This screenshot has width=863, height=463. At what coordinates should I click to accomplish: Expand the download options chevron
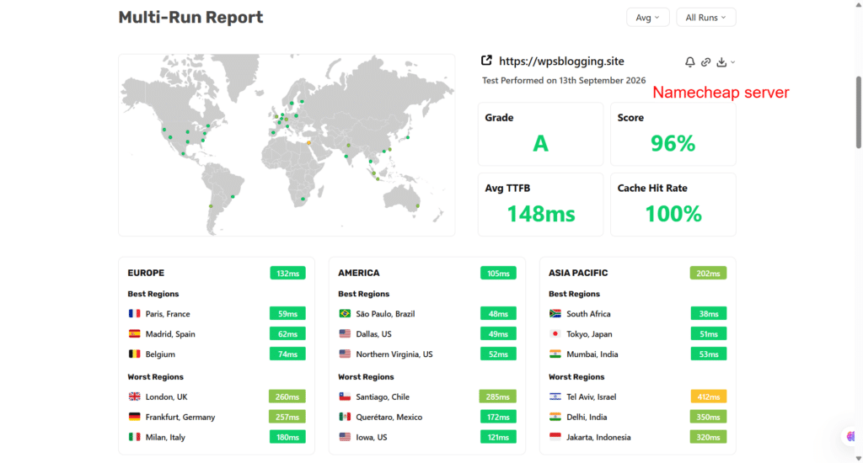tap(732, 62)
